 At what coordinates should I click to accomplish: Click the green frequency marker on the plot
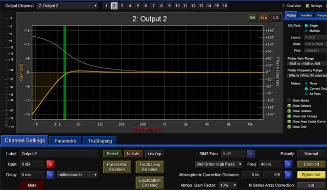coord(65,73)
